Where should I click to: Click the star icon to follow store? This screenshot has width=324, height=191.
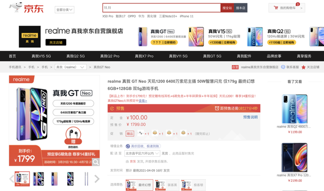click(x=303, y=67)
